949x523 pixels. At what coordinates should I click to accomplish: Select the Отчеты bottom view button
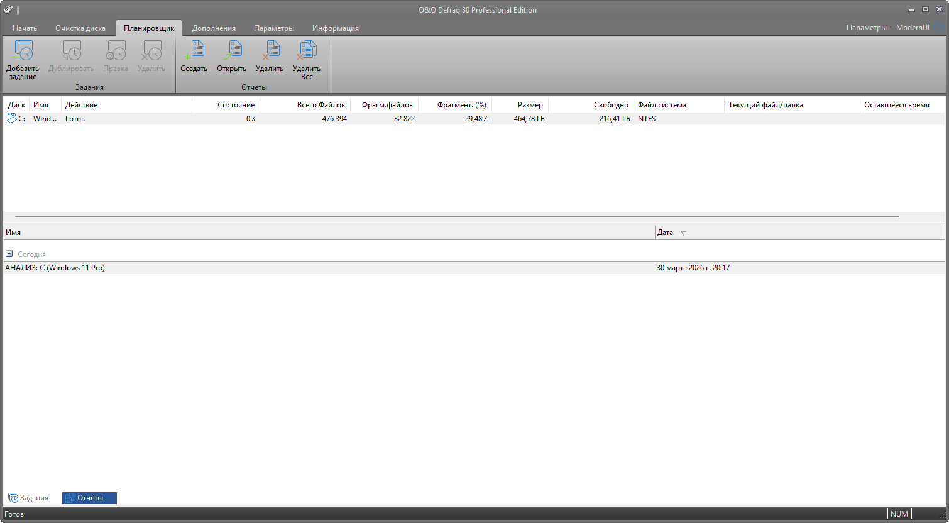point(89,498)
